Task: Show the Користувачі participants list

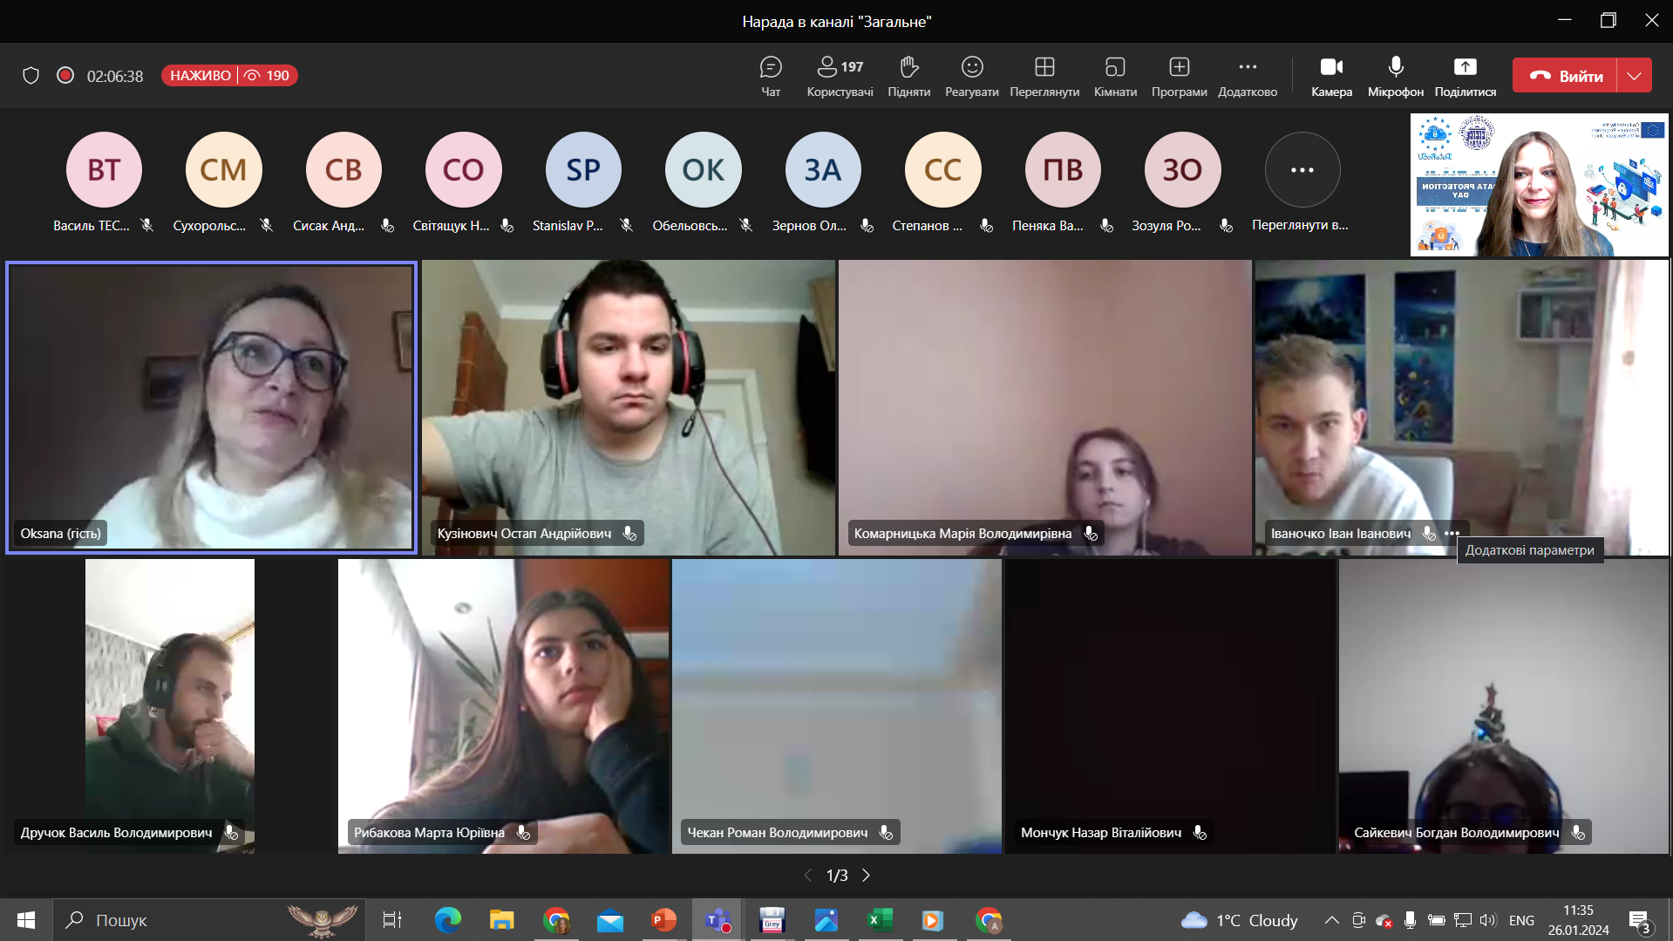Action: 840,76
